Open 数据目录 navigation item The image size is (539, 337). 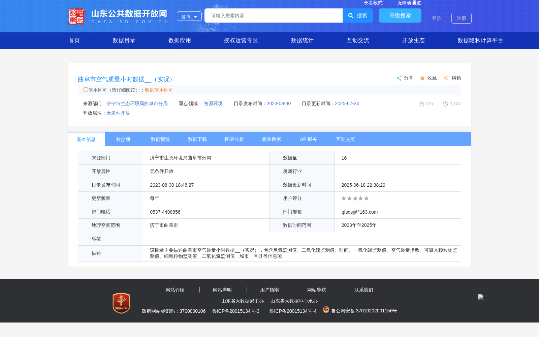point(124,40)
